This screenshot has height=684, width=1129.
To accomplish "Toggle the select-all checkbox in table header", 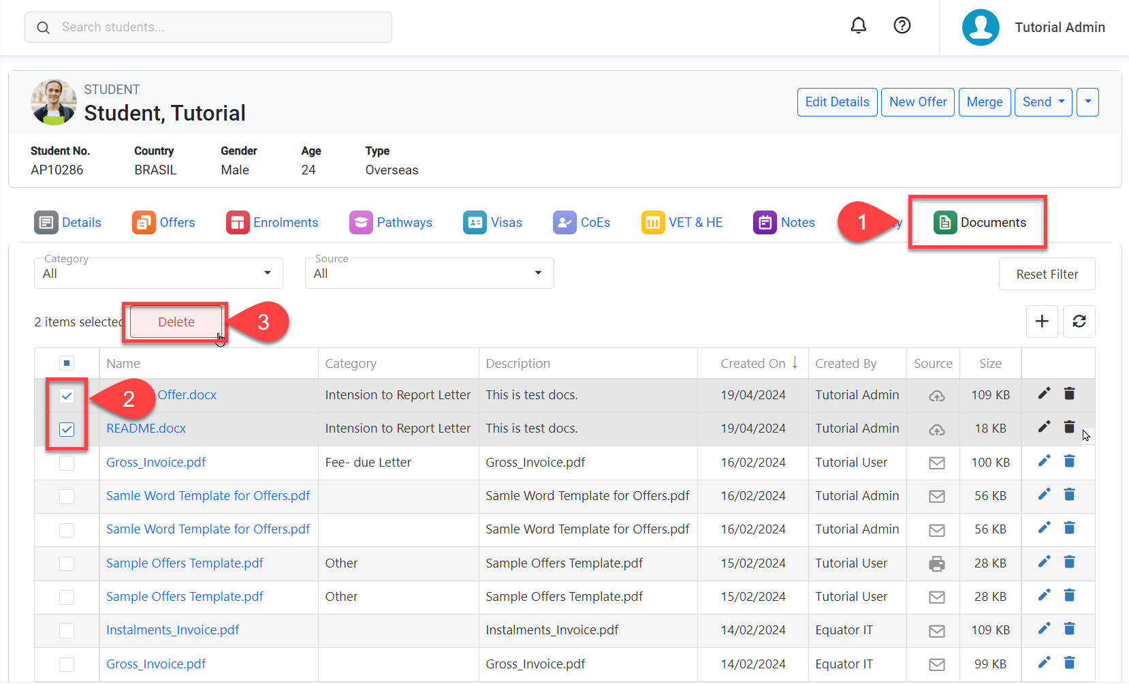I will 67,363.
